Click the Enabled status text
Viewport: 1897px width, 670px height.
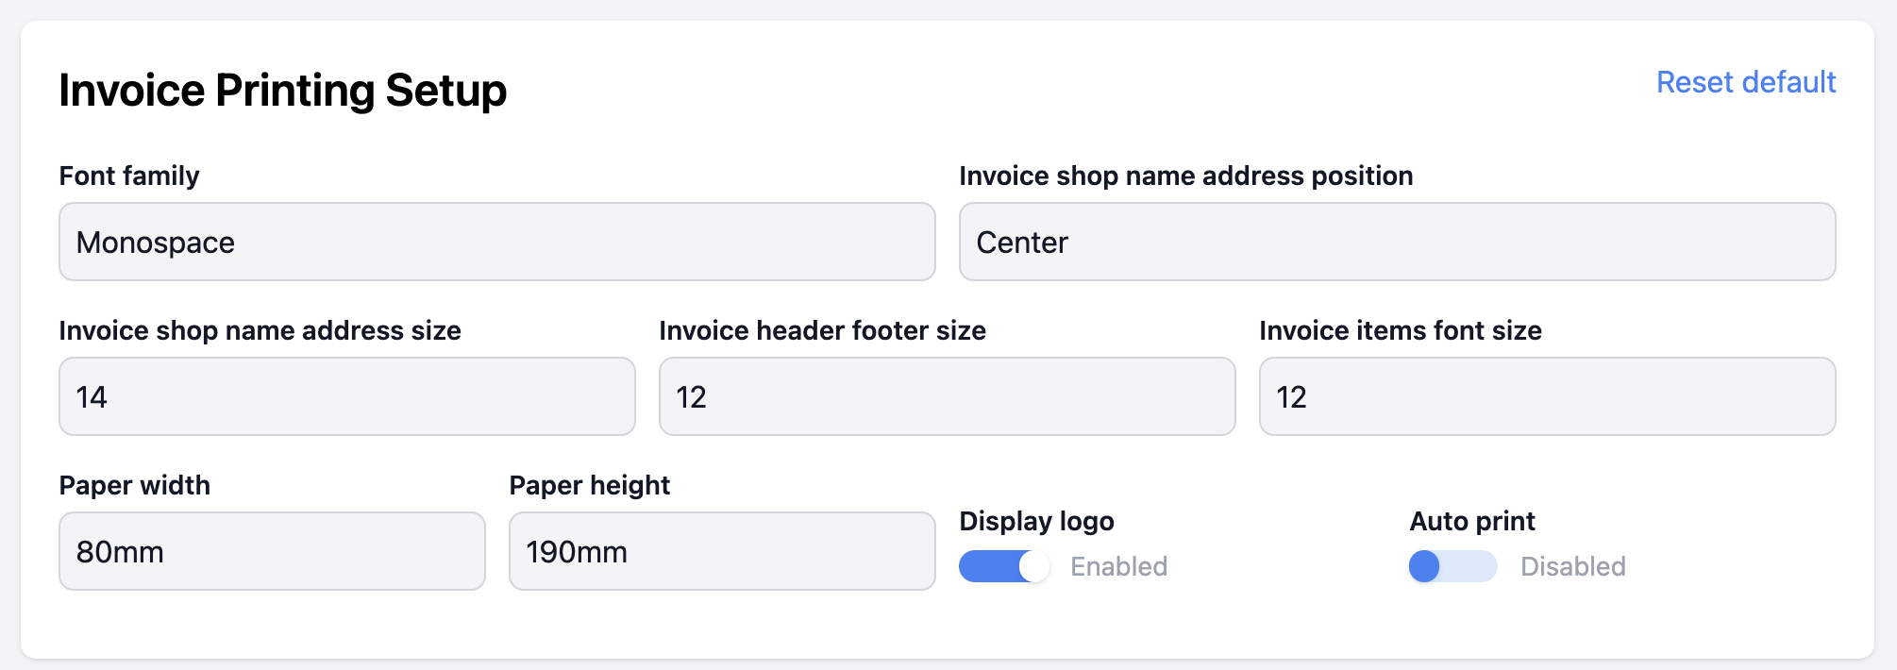point(1118,566)
